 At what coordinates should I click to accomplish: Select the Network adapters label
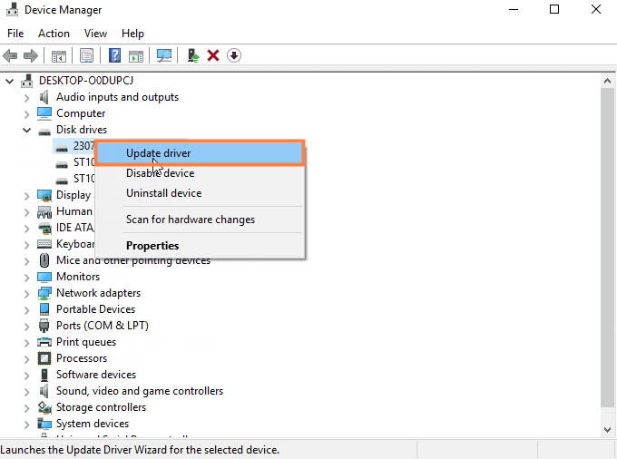(x=98, y=293)
